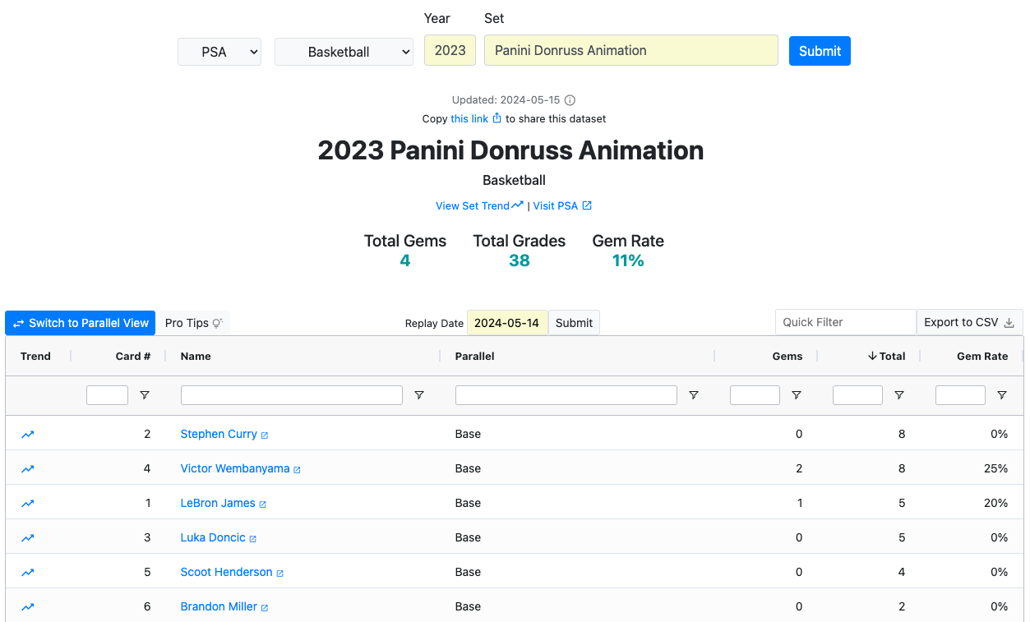Click the Export to CSV button
Screen dimensions: 1030x622
point(970,322)
